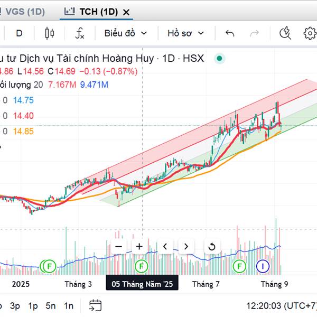Image resolution: width=317 pixels, height=317 pixels.
Task: Zoom out chart with minus button
Action: [x=119, y=246]
